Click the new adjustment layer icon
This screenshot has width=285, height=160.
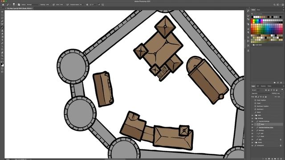click(272, 159)
